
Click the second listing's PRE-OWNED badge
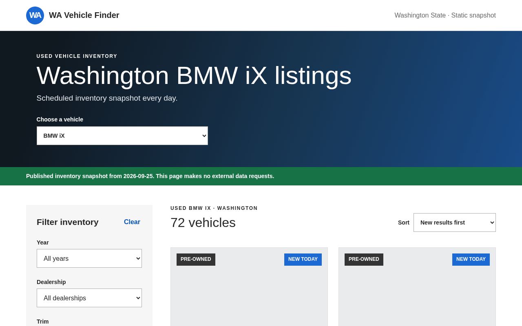click(x=364, y=260)
